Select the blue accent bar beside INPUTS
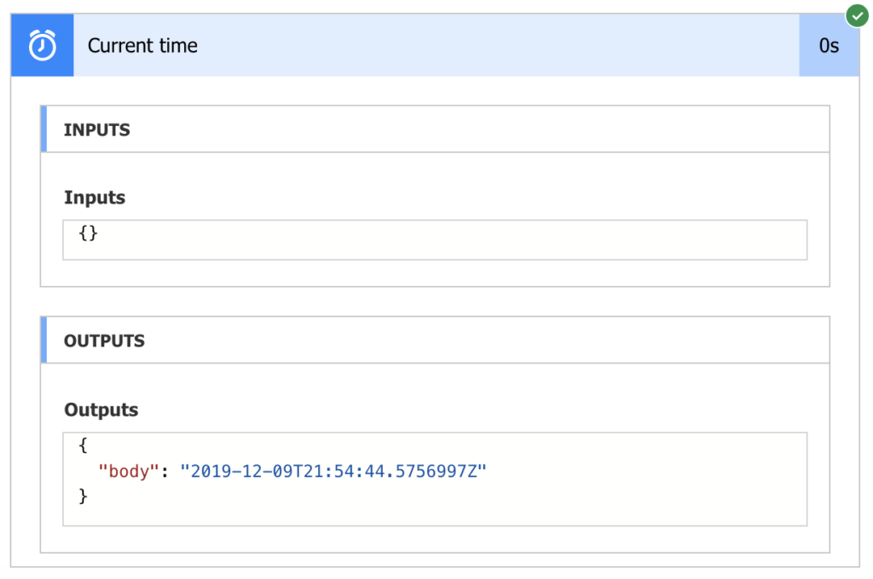This screenshot has height=579, width=873. (x=45, y=129)
